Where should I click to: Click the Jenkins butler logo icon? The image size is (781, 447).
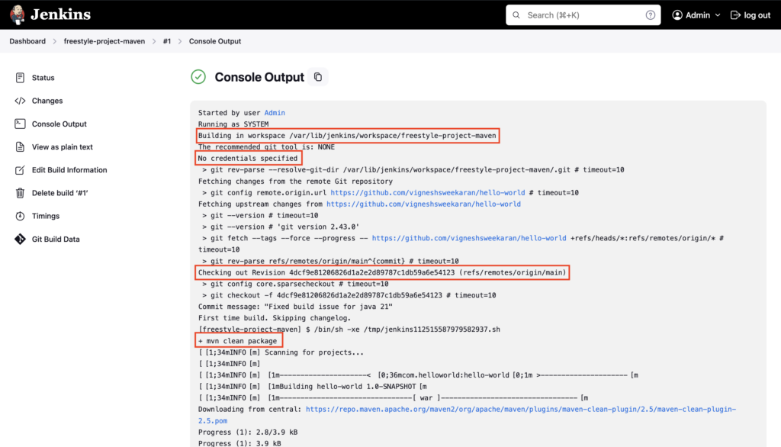(18, 14)
